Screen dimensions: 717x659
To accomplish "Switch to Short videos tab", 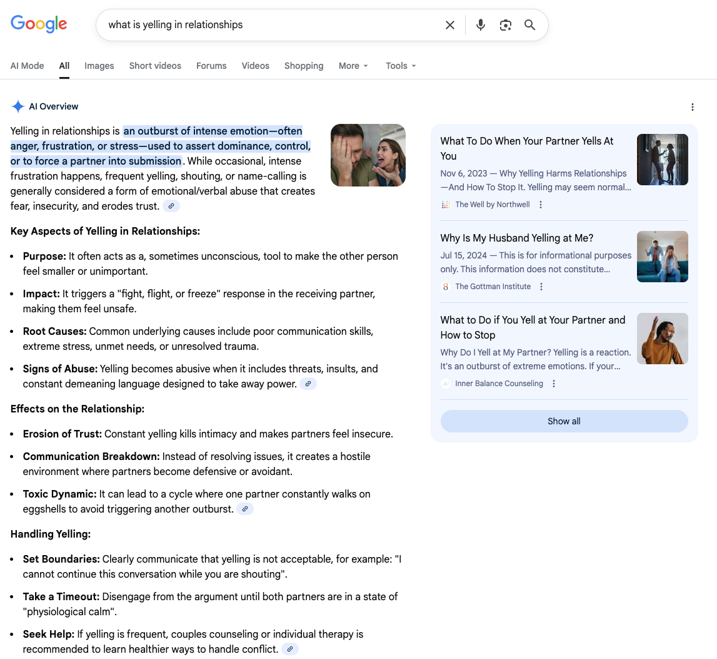I will coord(155,66).
